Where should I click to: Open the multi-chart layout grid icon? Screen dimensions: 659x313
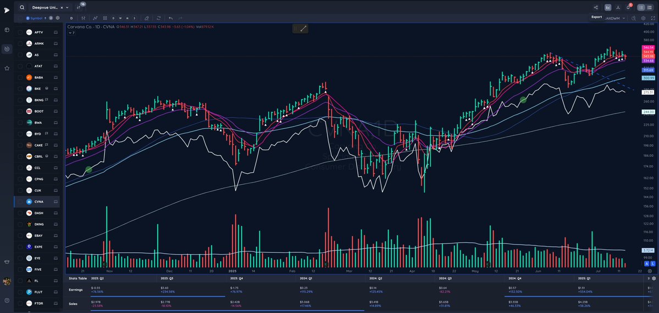click(104, 18)
